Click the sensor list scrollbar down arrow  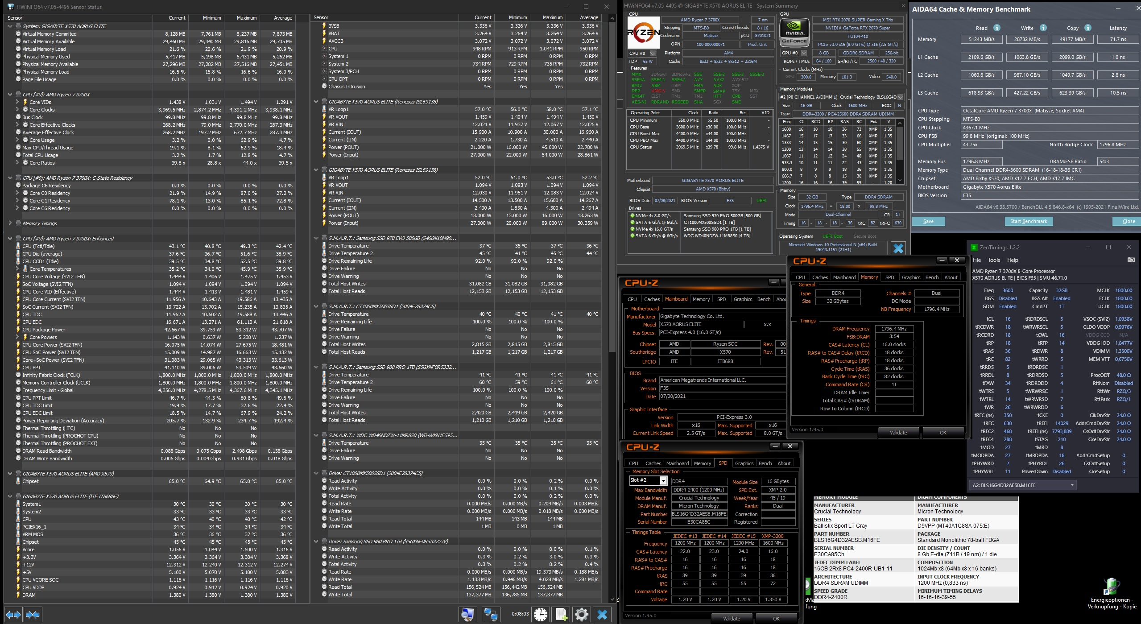pyautogui.click(x=612, y=600)
